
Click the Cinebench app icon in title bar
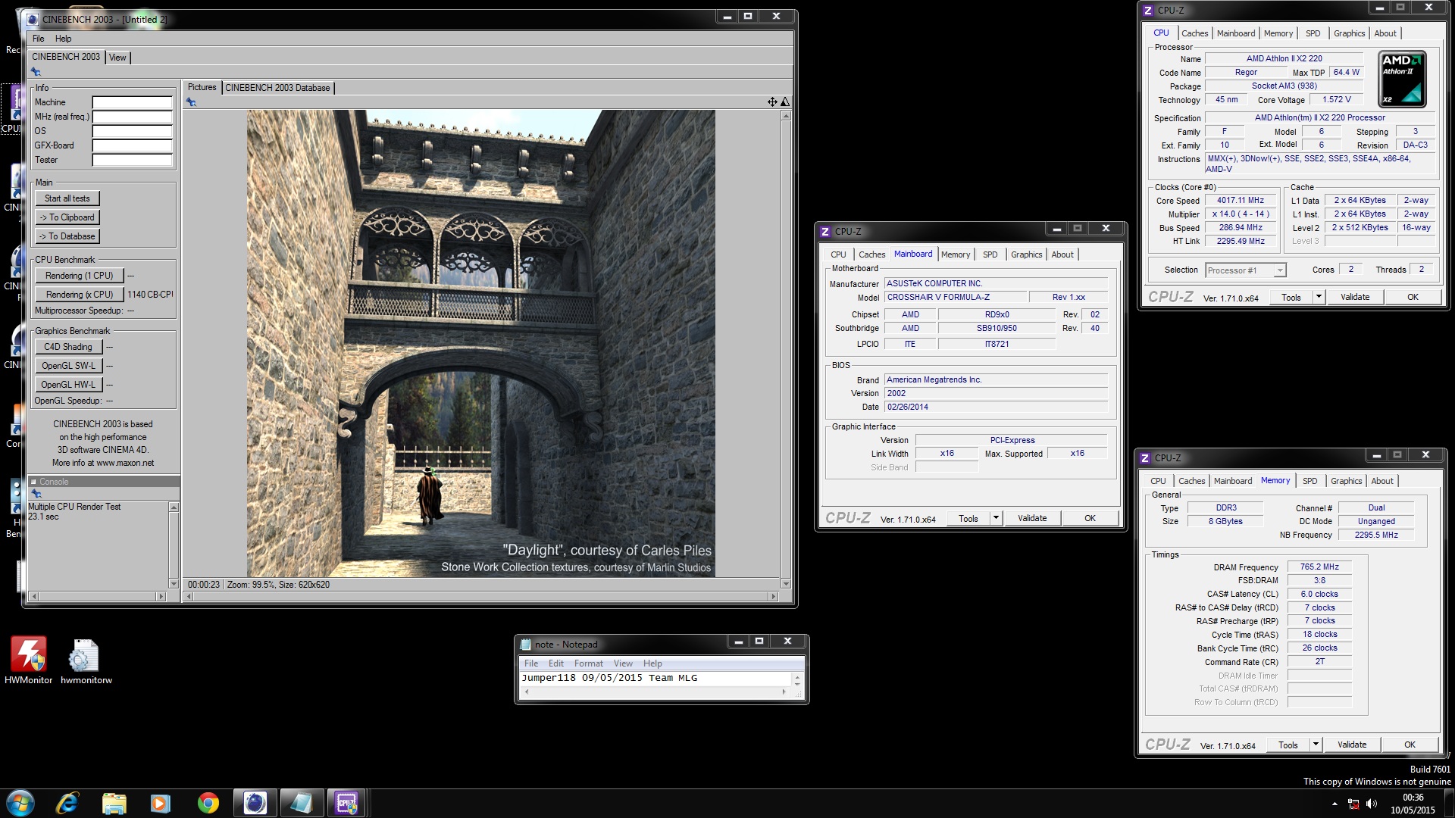[x=33, y=20]
